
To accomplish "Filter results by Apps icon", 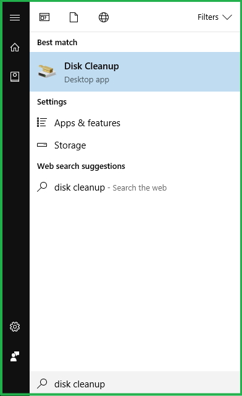I will click(x=44, y=17).
